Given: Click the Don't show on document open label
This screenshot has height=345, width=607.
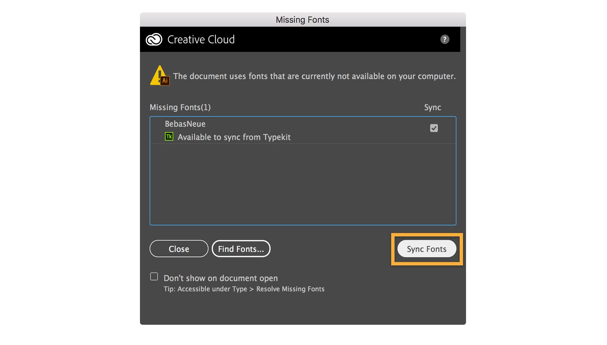Looking at the screenshot, I should coord(221,278).
